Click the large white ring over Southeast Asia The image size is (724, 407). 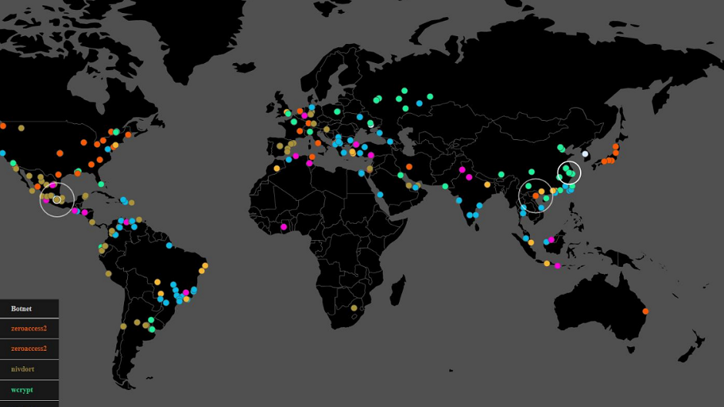[535, 195]
